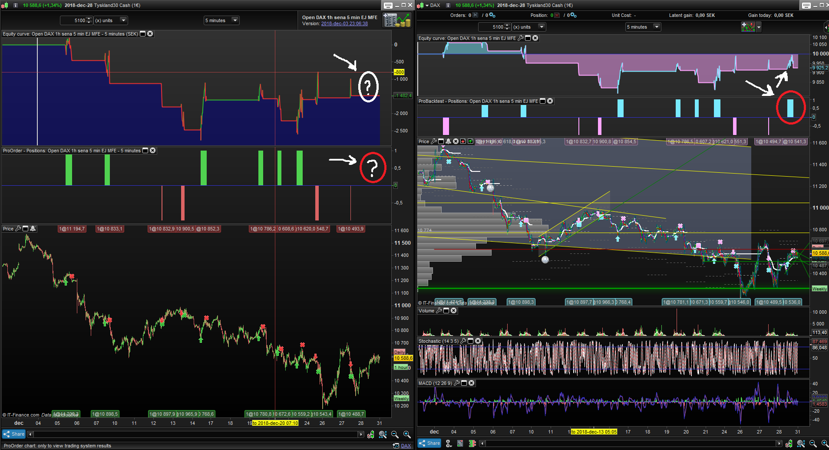The height and width of the screenshot is (450, 829).
Task: Open the on-screen keyboard icon in left window title
Action: pyautogui.click(x=388, y=5)
